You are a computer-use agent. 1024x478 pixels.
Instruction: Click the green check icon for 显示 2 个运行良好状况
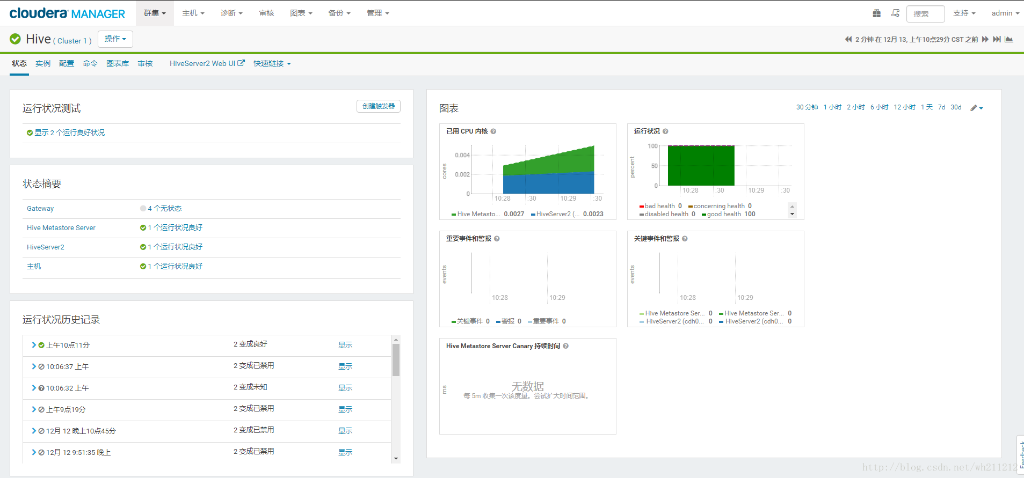pos(30,133)
